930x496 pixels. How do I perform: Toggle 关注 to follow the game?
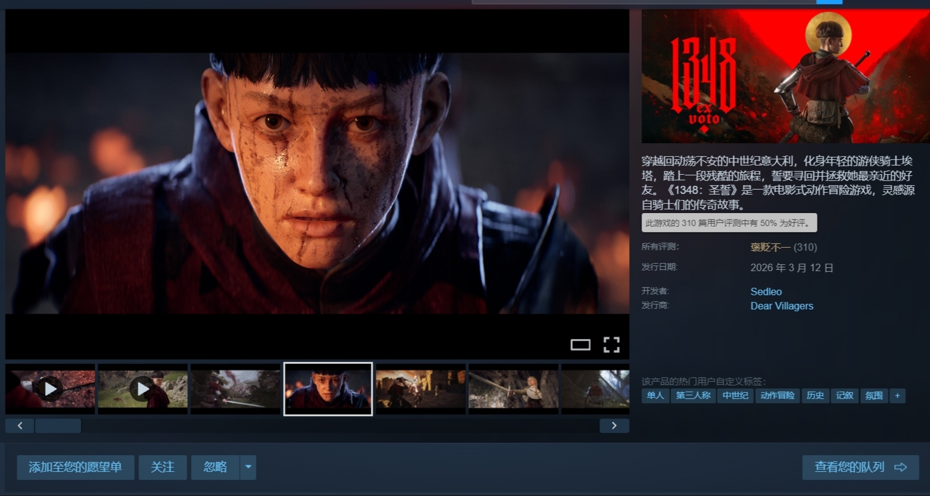(x=163, y=468)
